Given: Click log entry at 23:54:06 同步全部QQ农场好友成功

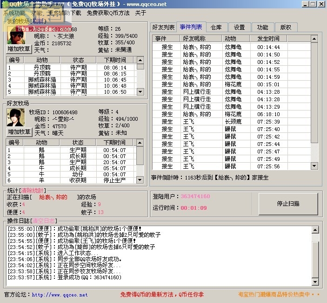Looking at the screenshot, I should pos(65,259).
